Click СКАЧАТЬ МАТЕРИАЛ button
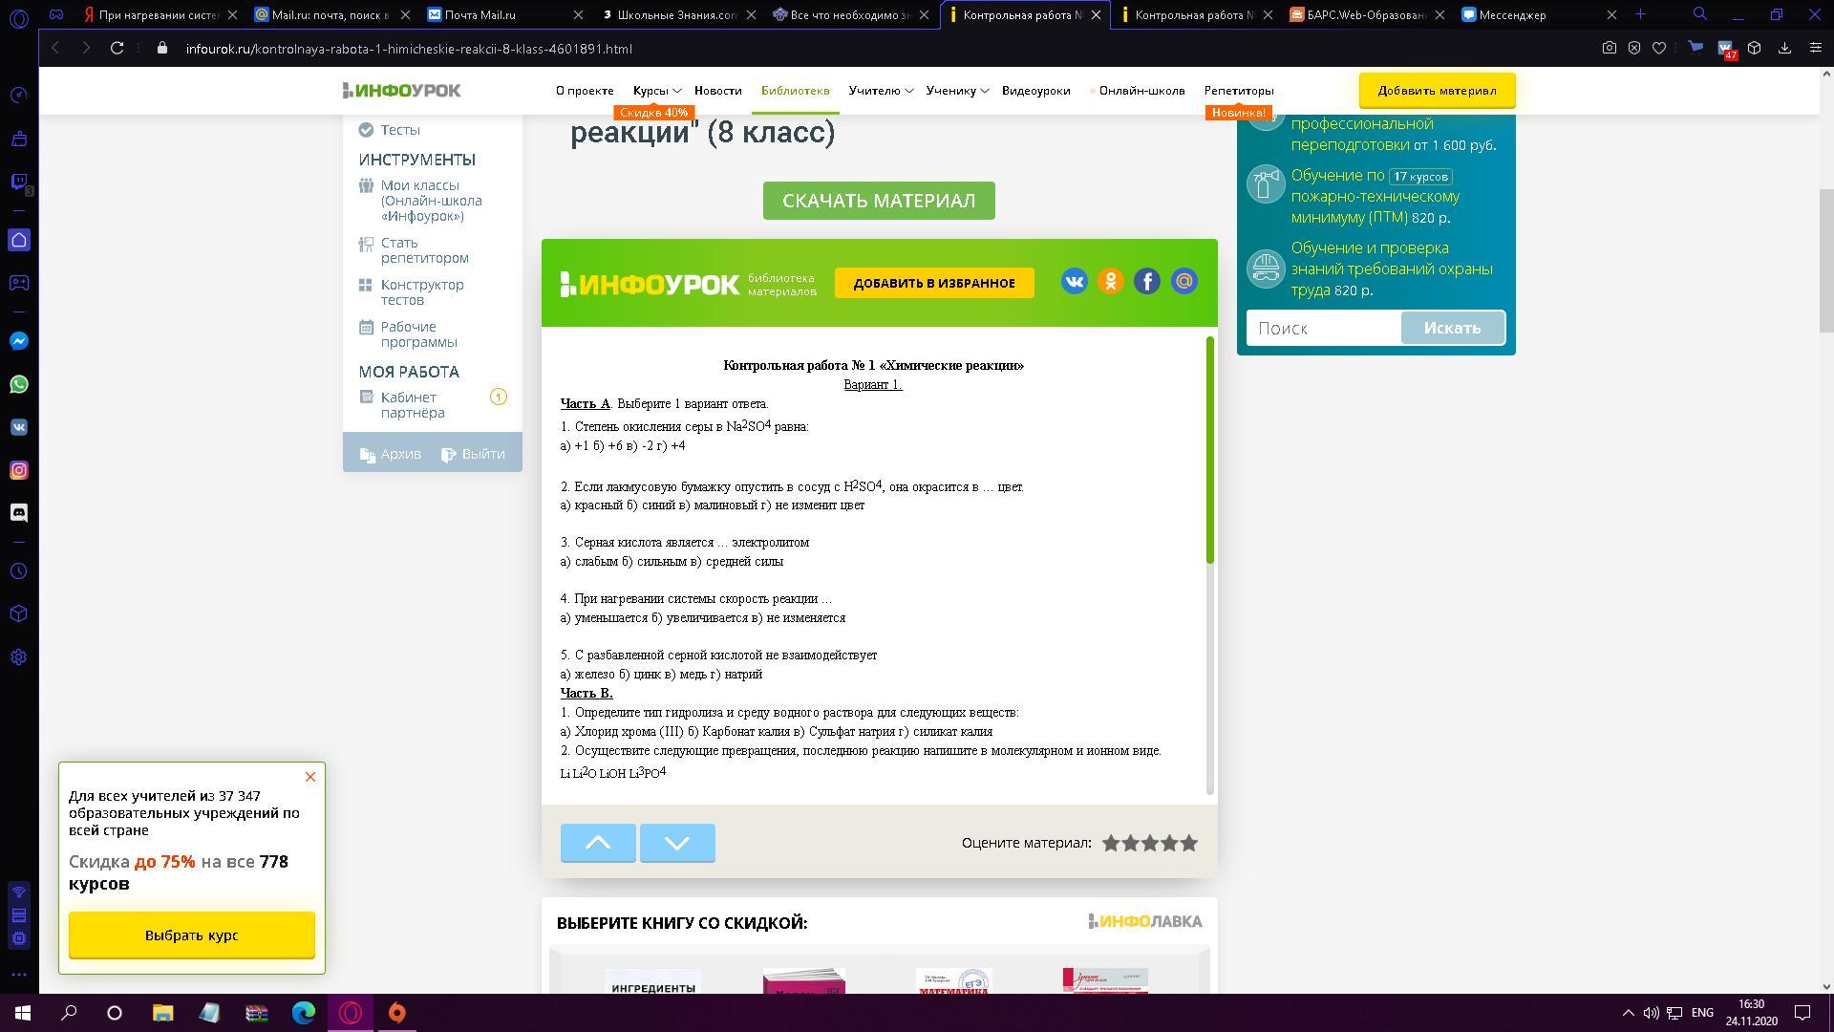The width and height of the screenshot is (1834, 1032). [879, 201]
